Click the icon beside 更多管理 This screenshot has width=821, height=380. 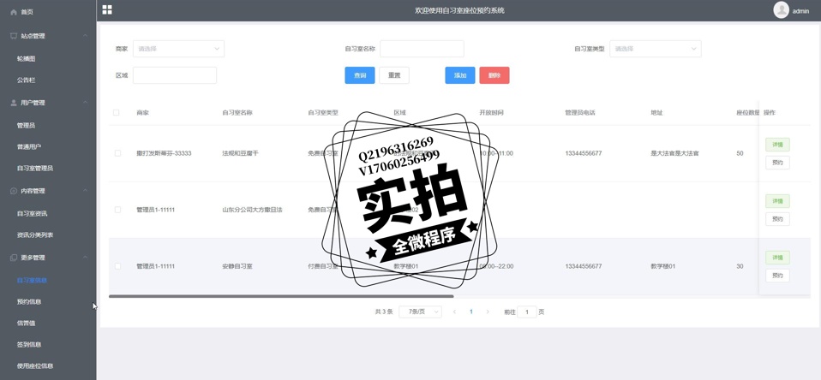point(14,258)
